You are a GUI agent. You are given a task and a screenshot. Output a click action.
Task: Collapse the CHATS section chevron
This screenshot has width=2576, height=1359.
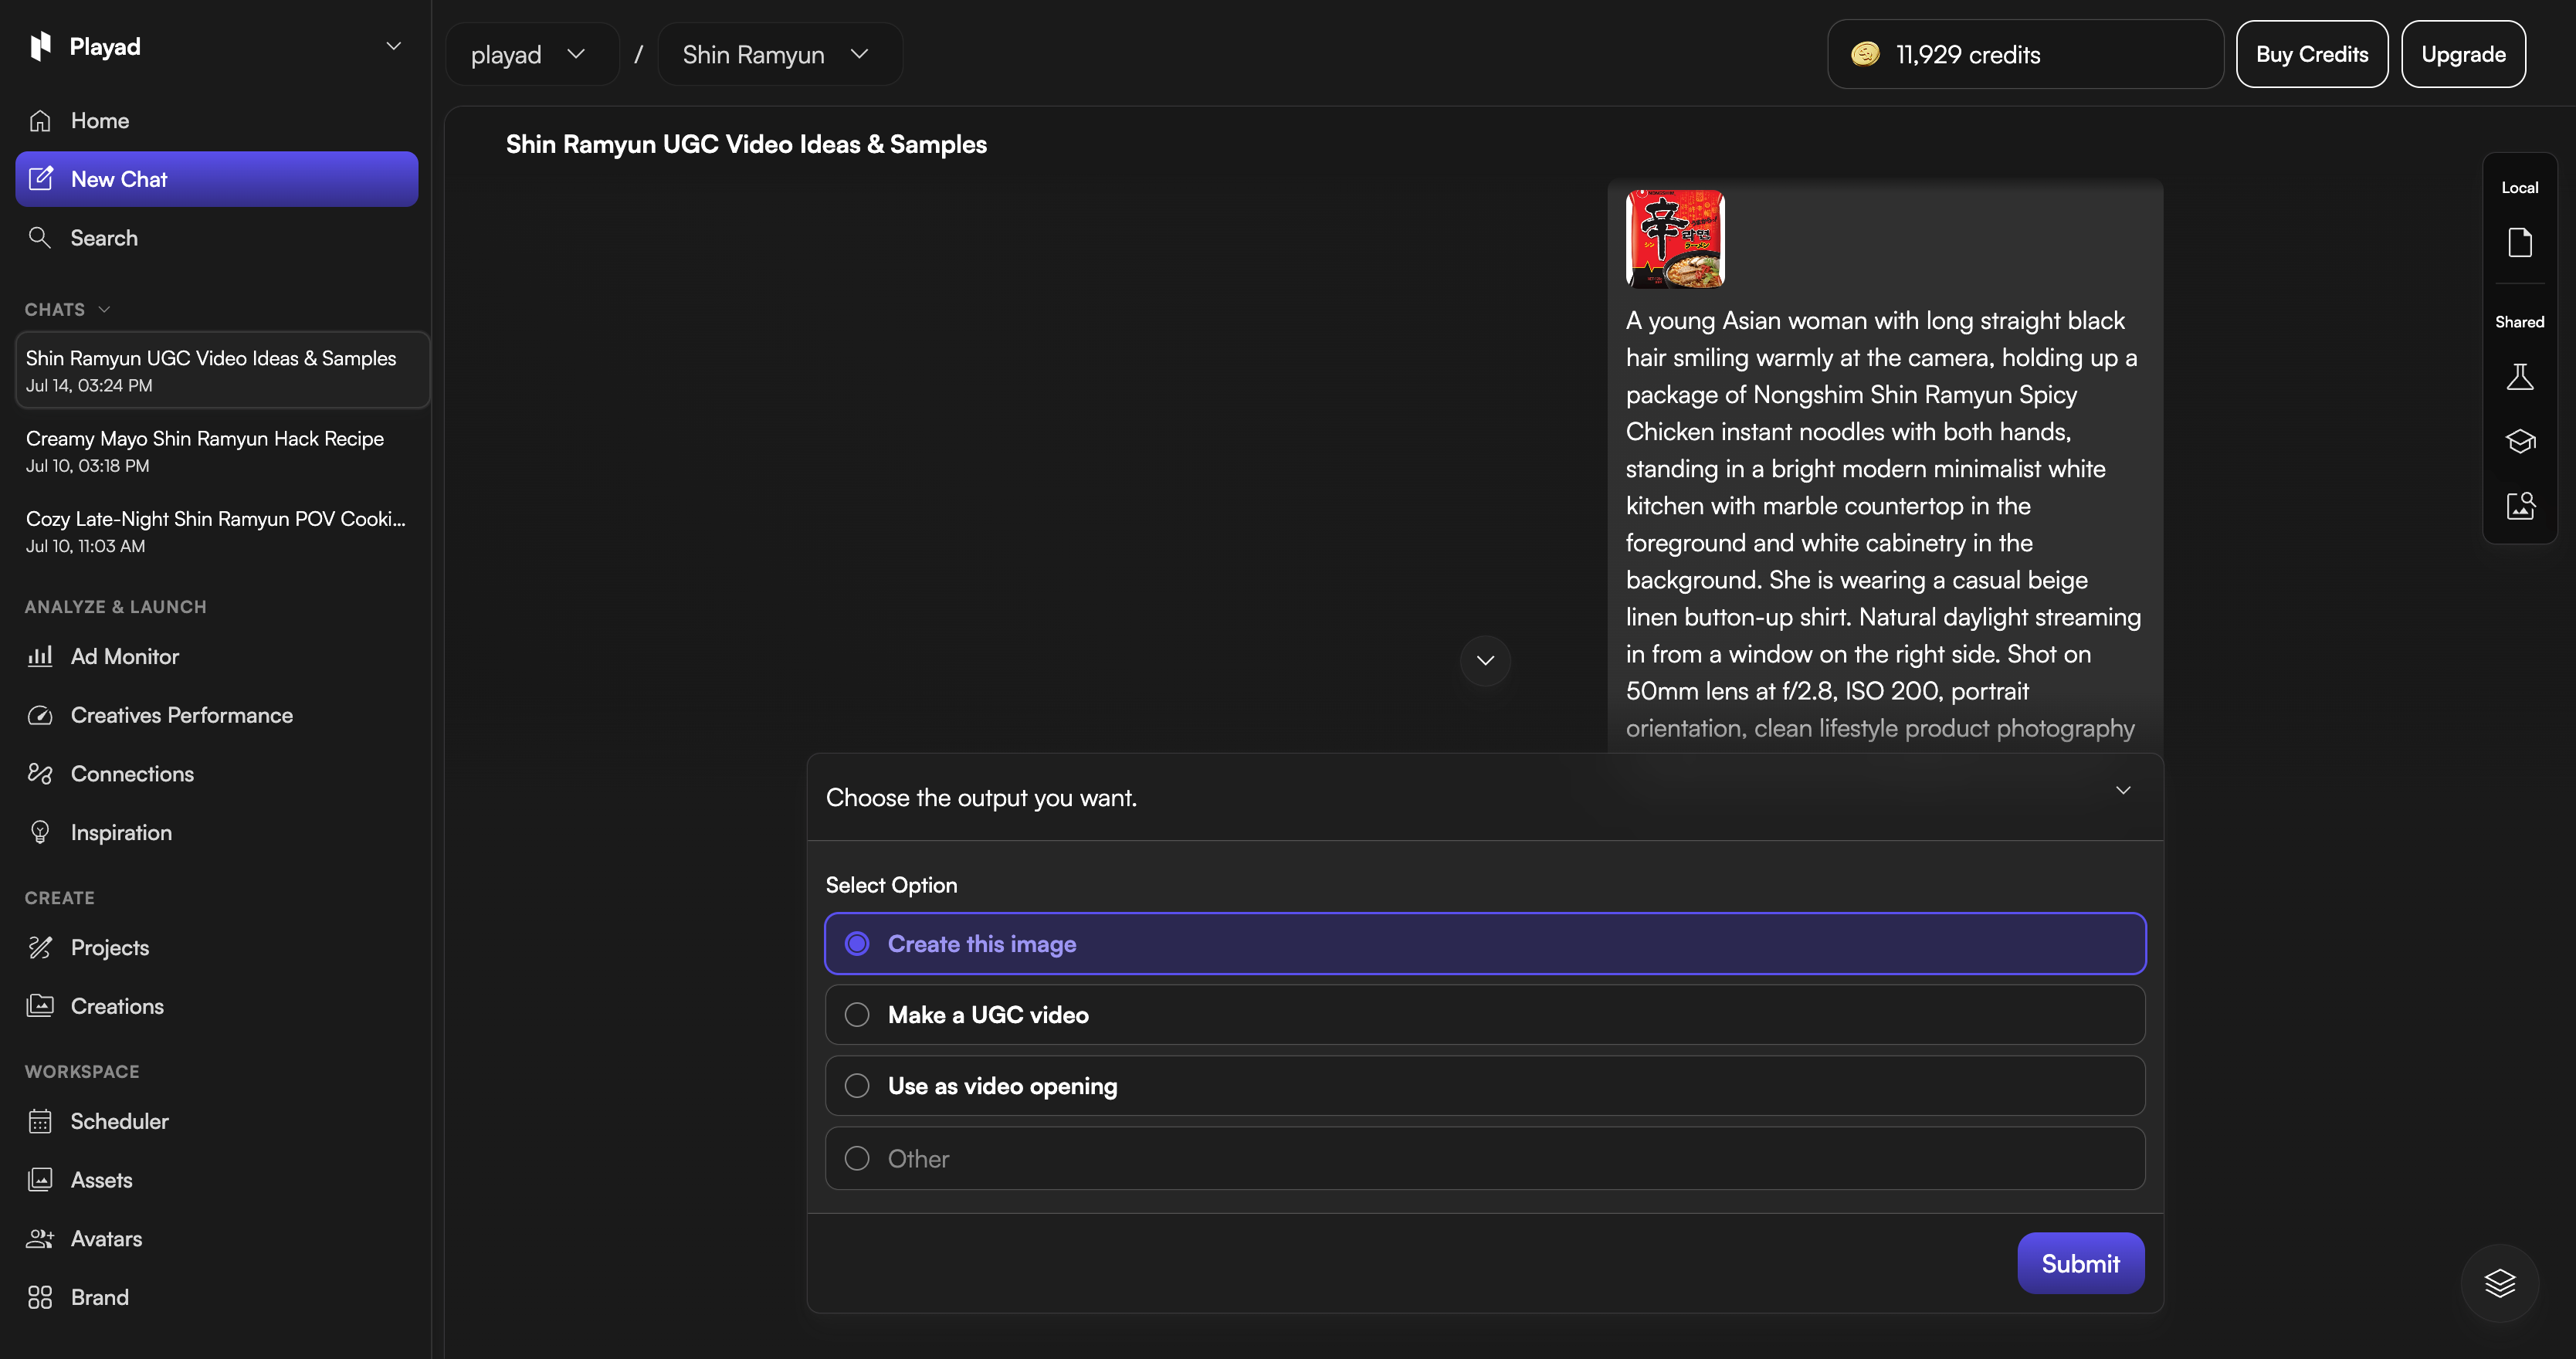[x=104, y=309]
